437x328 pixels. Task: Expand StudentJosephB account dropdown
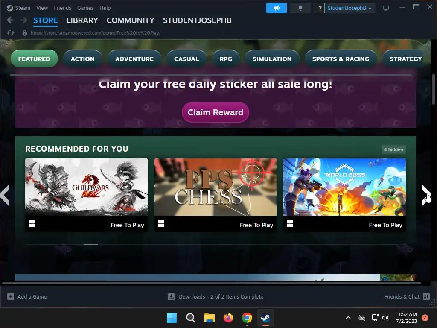point(350,8)
